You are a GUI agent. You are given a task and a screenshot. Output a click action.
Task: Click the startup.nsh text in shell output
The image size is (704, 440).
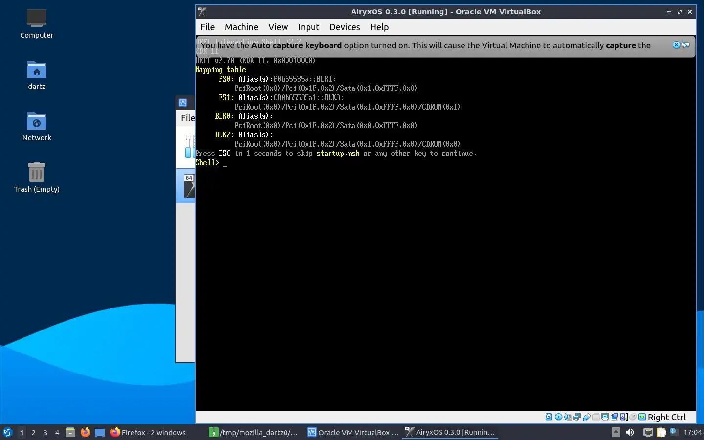pyautogui.click(x=338, y=154)
